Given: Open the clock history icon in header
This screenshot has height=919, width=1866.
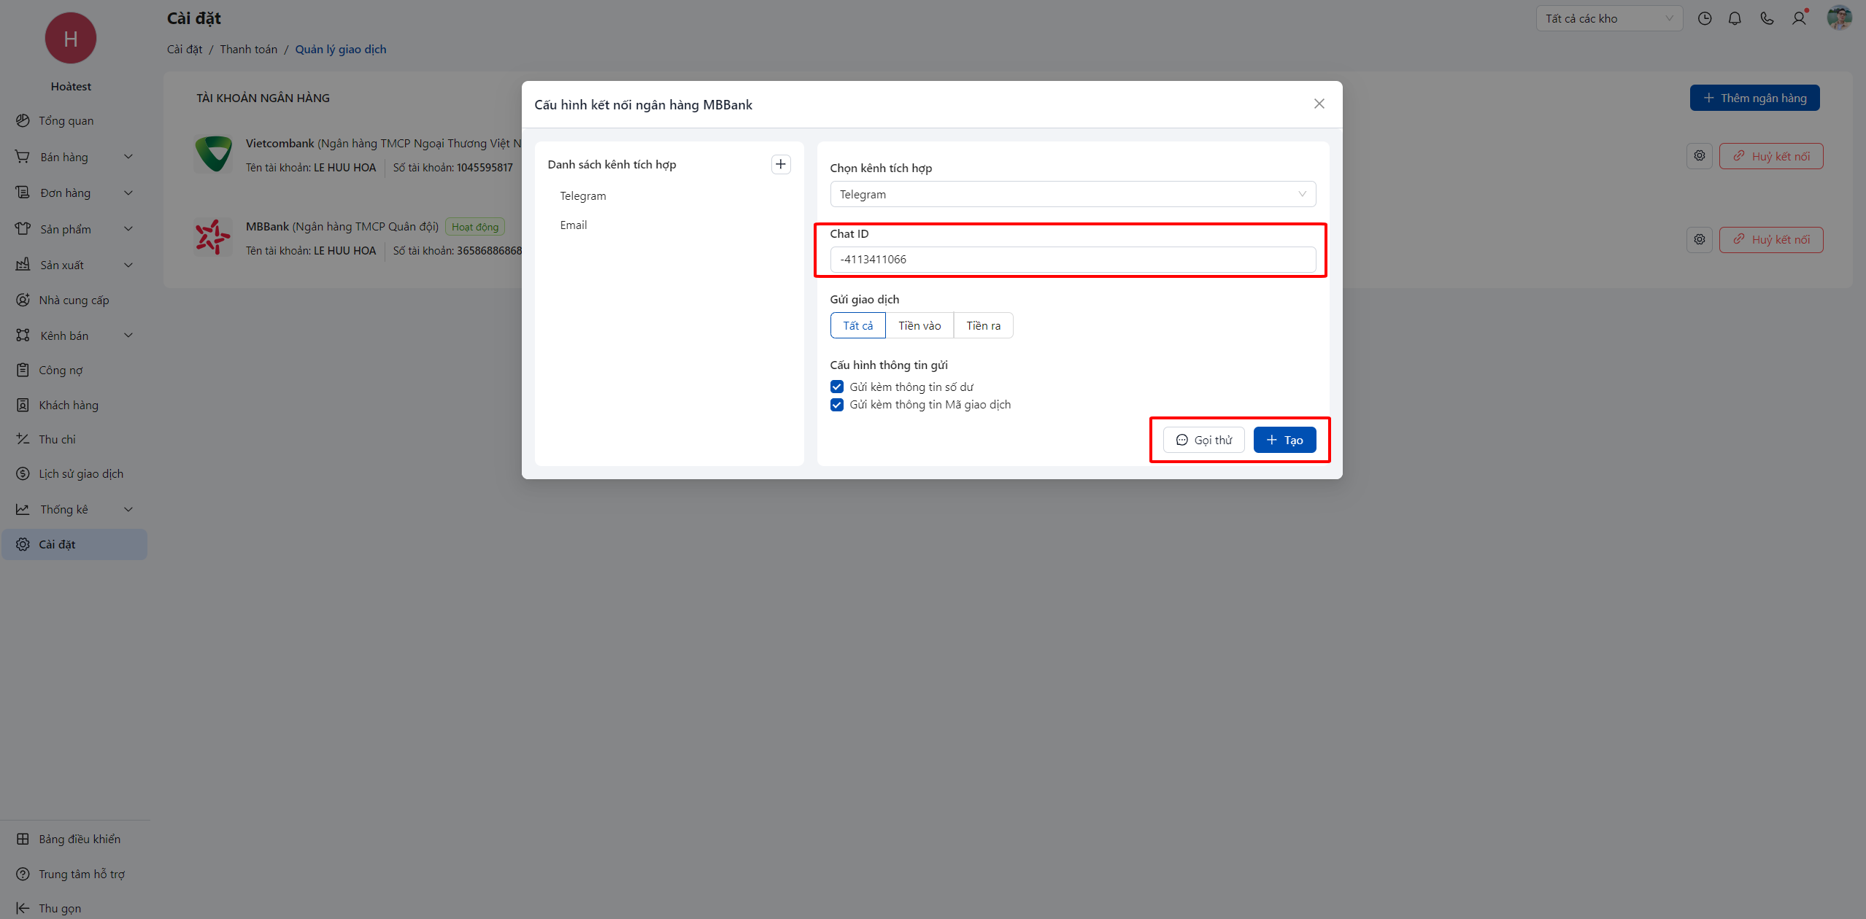Looking at the screenshot, I should coord(1704,19).
